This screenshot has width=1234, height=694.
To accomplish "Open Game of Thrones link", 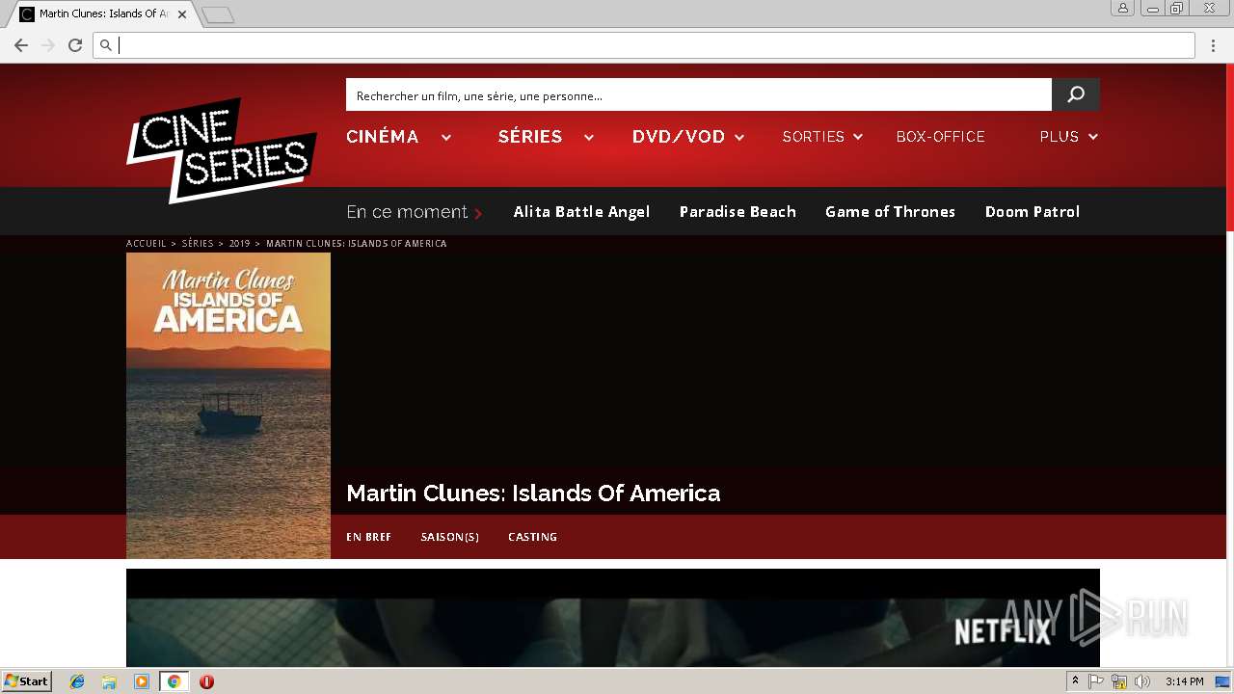I will click(890, 212).
